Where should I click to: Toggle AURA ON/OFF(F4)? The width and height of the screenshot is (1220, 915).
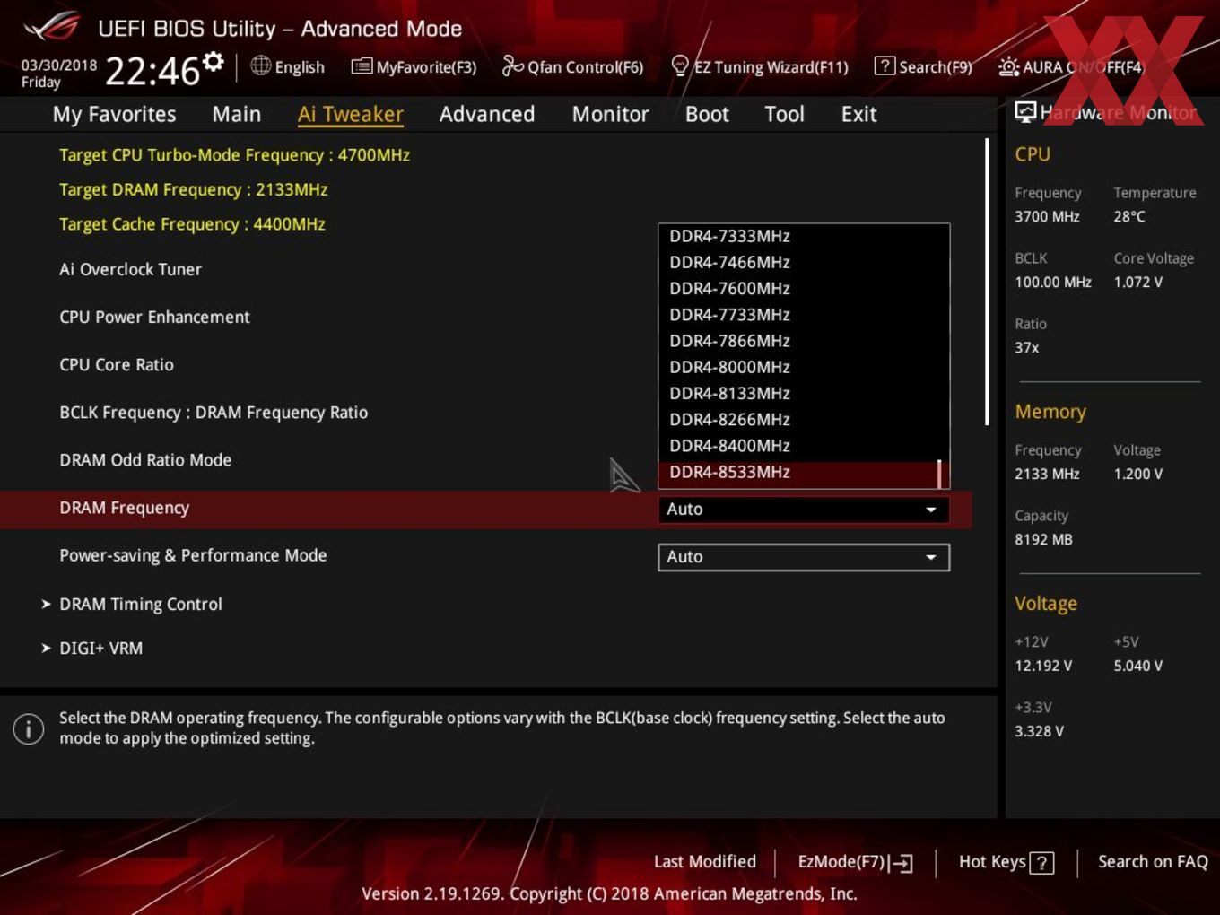(x=1071, y=67)
